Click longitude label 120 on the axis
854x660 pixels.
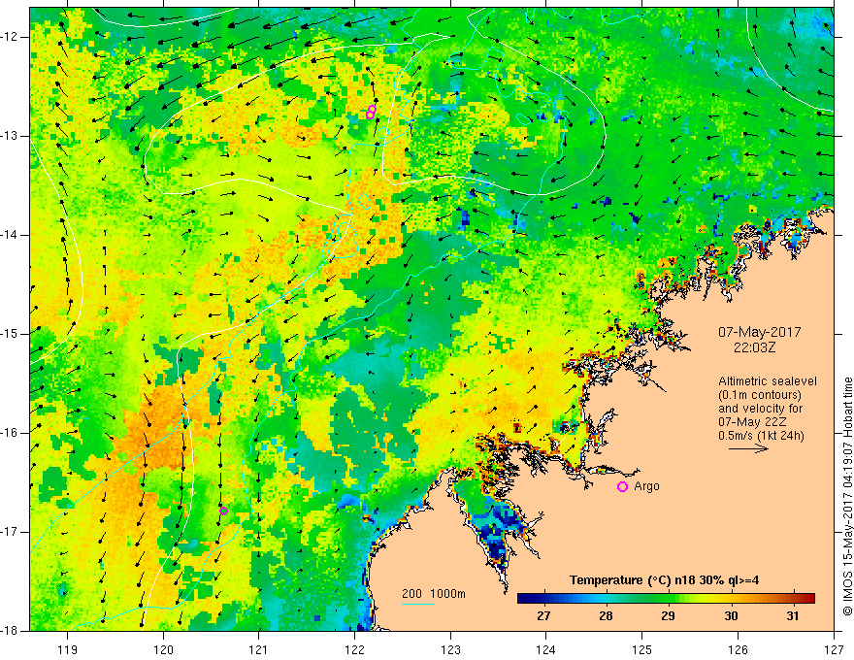pos(163,649)
